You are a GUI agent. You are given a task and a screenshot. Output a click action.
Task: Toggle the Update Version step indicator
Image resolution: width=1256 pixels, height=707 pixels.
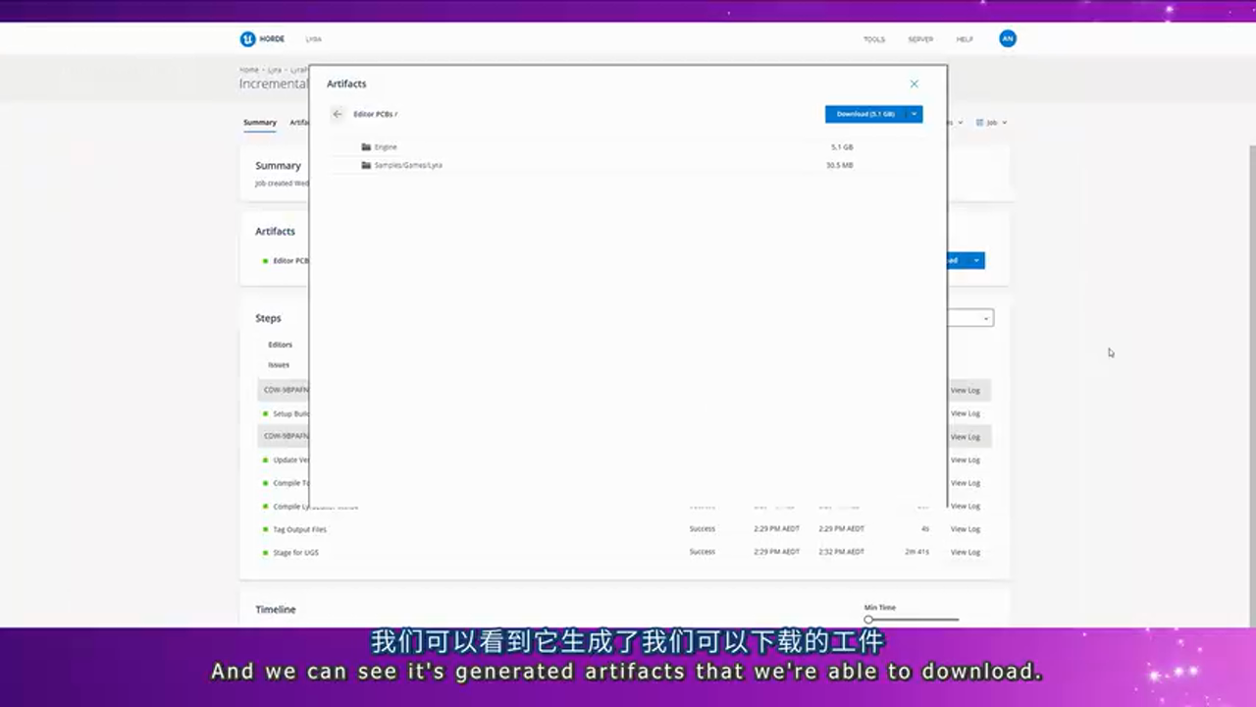point(265,460)
